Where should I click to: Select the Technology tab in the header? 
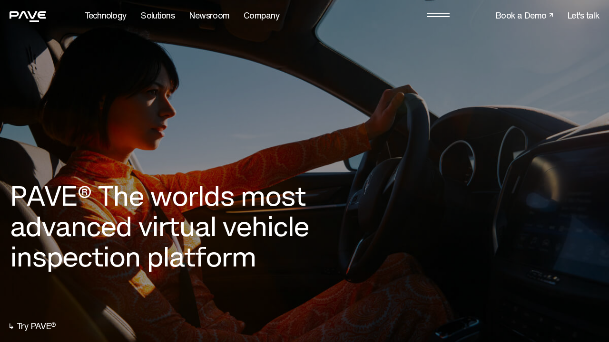click(x=106, y=15)
